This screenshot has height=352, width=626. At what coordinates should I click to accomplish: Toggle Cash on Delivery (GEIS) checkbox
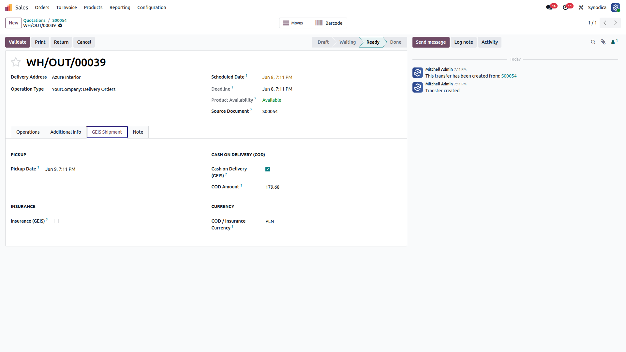(268, 169)
